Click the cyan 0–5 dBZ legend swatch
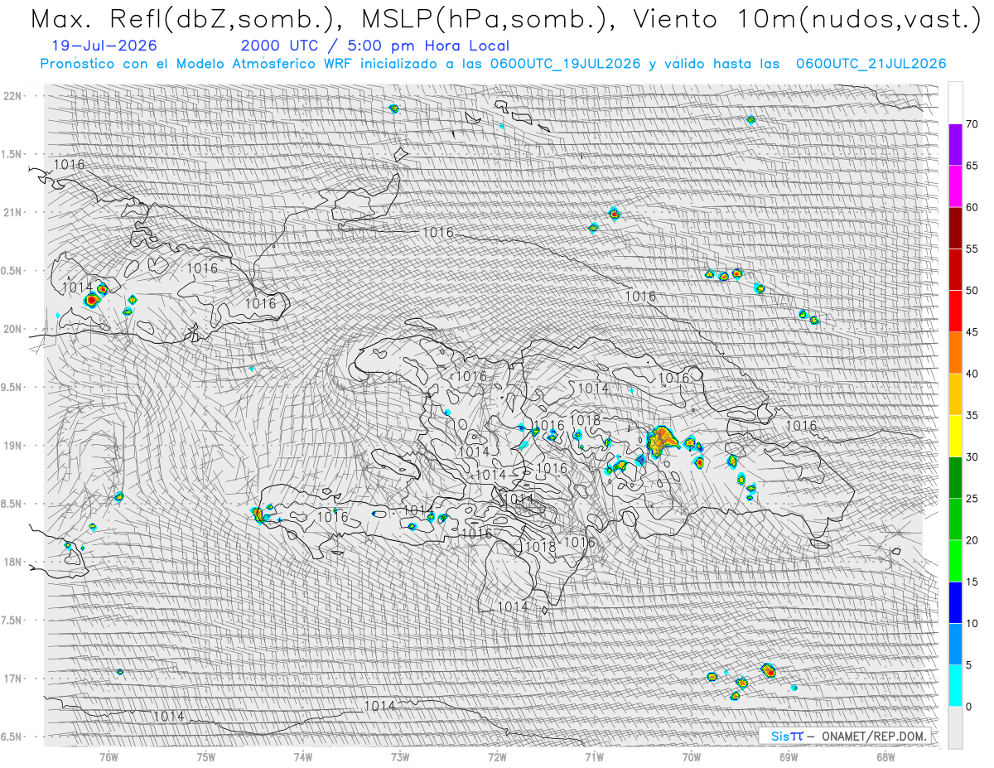Screen dimensions: 994x768 [955, 685]
